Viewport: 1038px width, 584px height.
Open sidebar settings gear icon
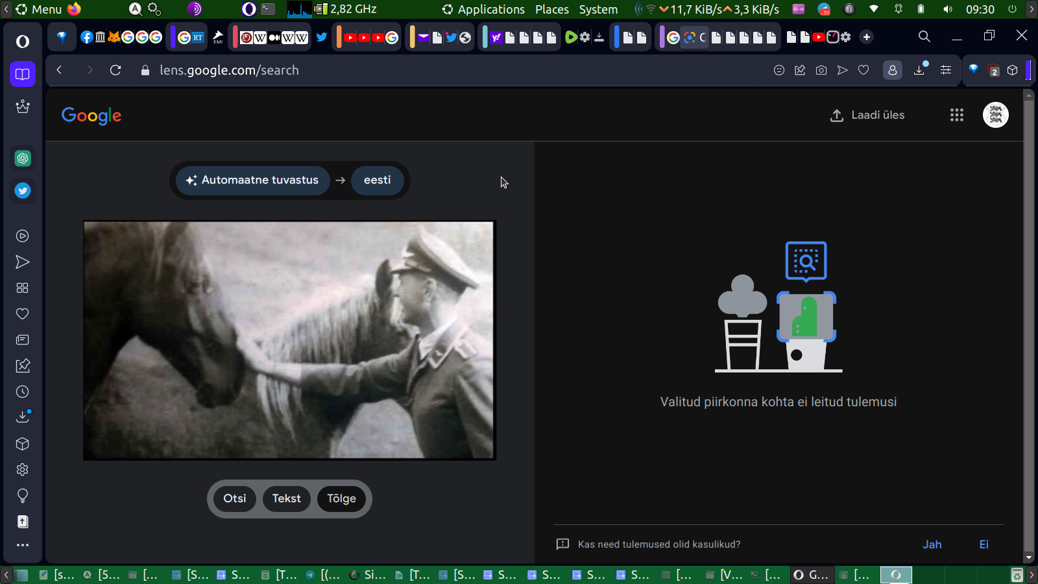click(x=23, y=470)
